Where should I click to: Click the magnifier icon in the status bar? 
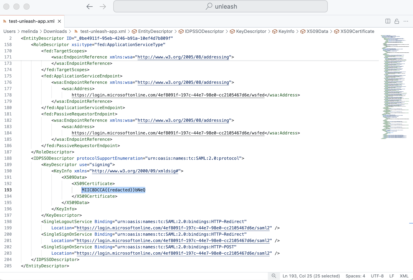point(274,276)
